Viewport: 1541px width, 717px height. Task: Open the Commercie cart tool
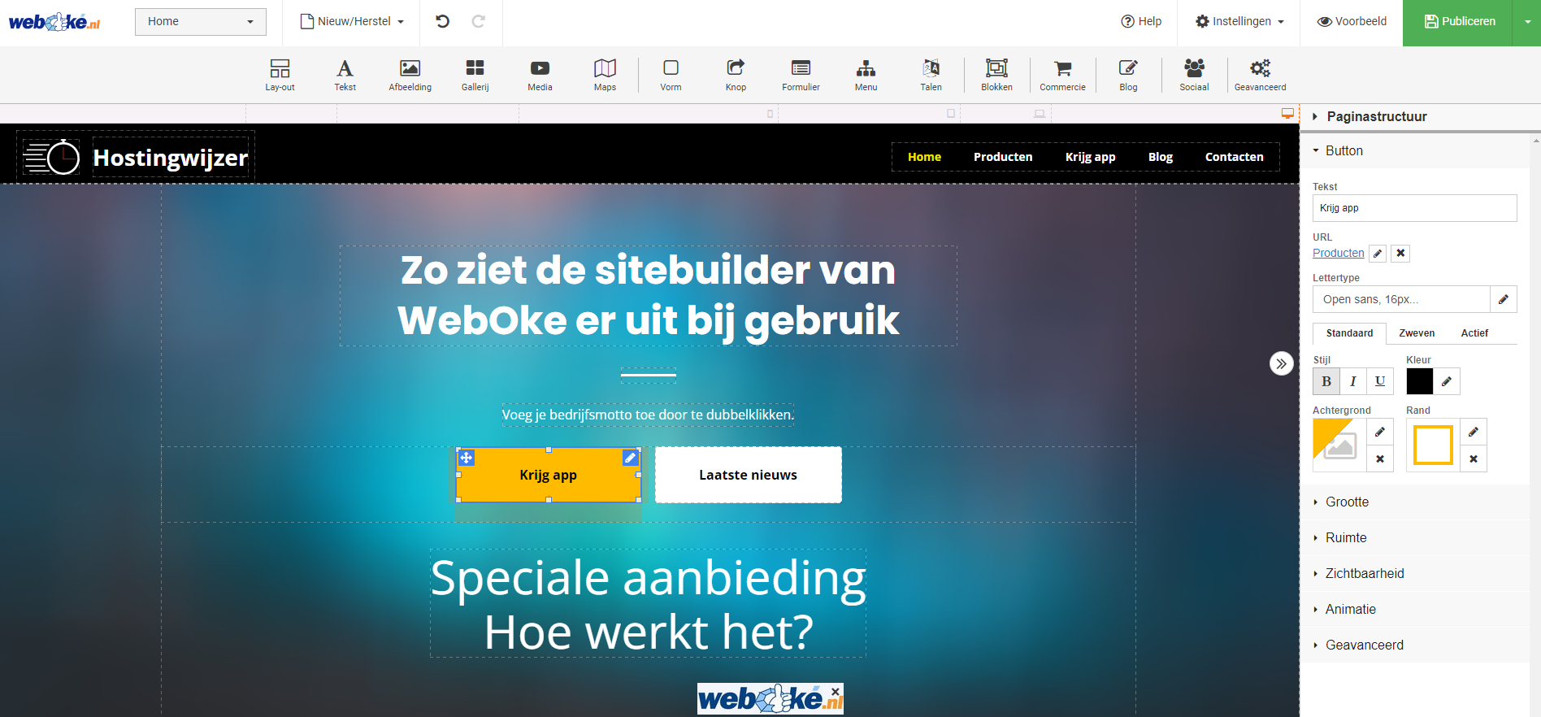(x=1062, y=75)
